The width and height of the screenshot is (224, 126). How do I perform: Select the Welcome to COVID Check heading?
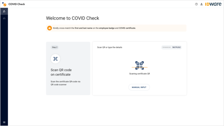(73, 18)
